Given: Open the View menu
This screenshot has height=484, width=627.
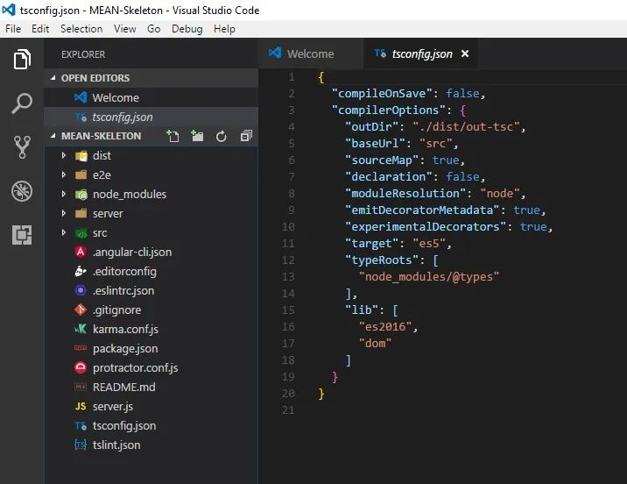Looking at the screenshot, I should click(124, 29).
